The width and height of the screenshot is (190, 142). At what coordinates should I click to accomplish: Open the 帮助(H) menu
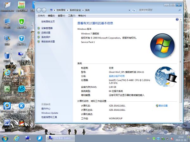coord(82,16)
